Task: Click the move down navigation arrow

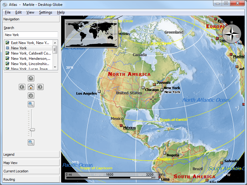Action: 31,96
